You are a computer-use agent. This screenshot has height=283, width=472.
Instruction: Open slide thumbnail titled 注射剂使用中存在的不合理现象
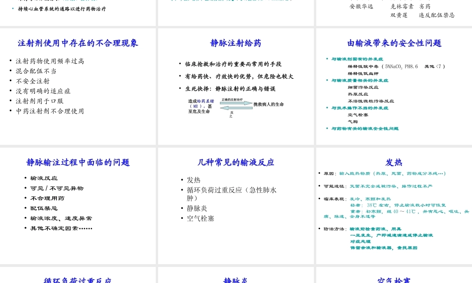click(78, 86)
